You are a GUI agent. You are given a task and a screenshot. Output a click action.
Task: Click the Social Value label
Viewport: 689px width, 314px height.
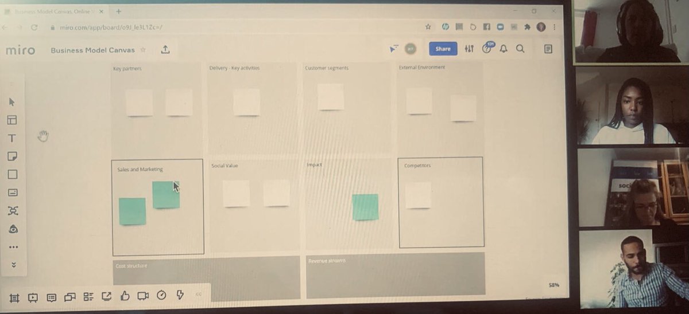tap(224, 166)
